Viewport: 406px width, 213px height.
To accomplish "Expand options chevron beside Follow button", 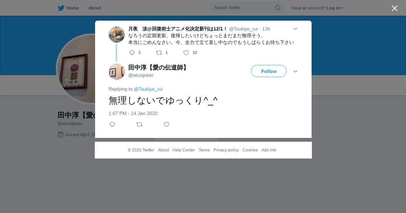I will [x=295, y=71].
